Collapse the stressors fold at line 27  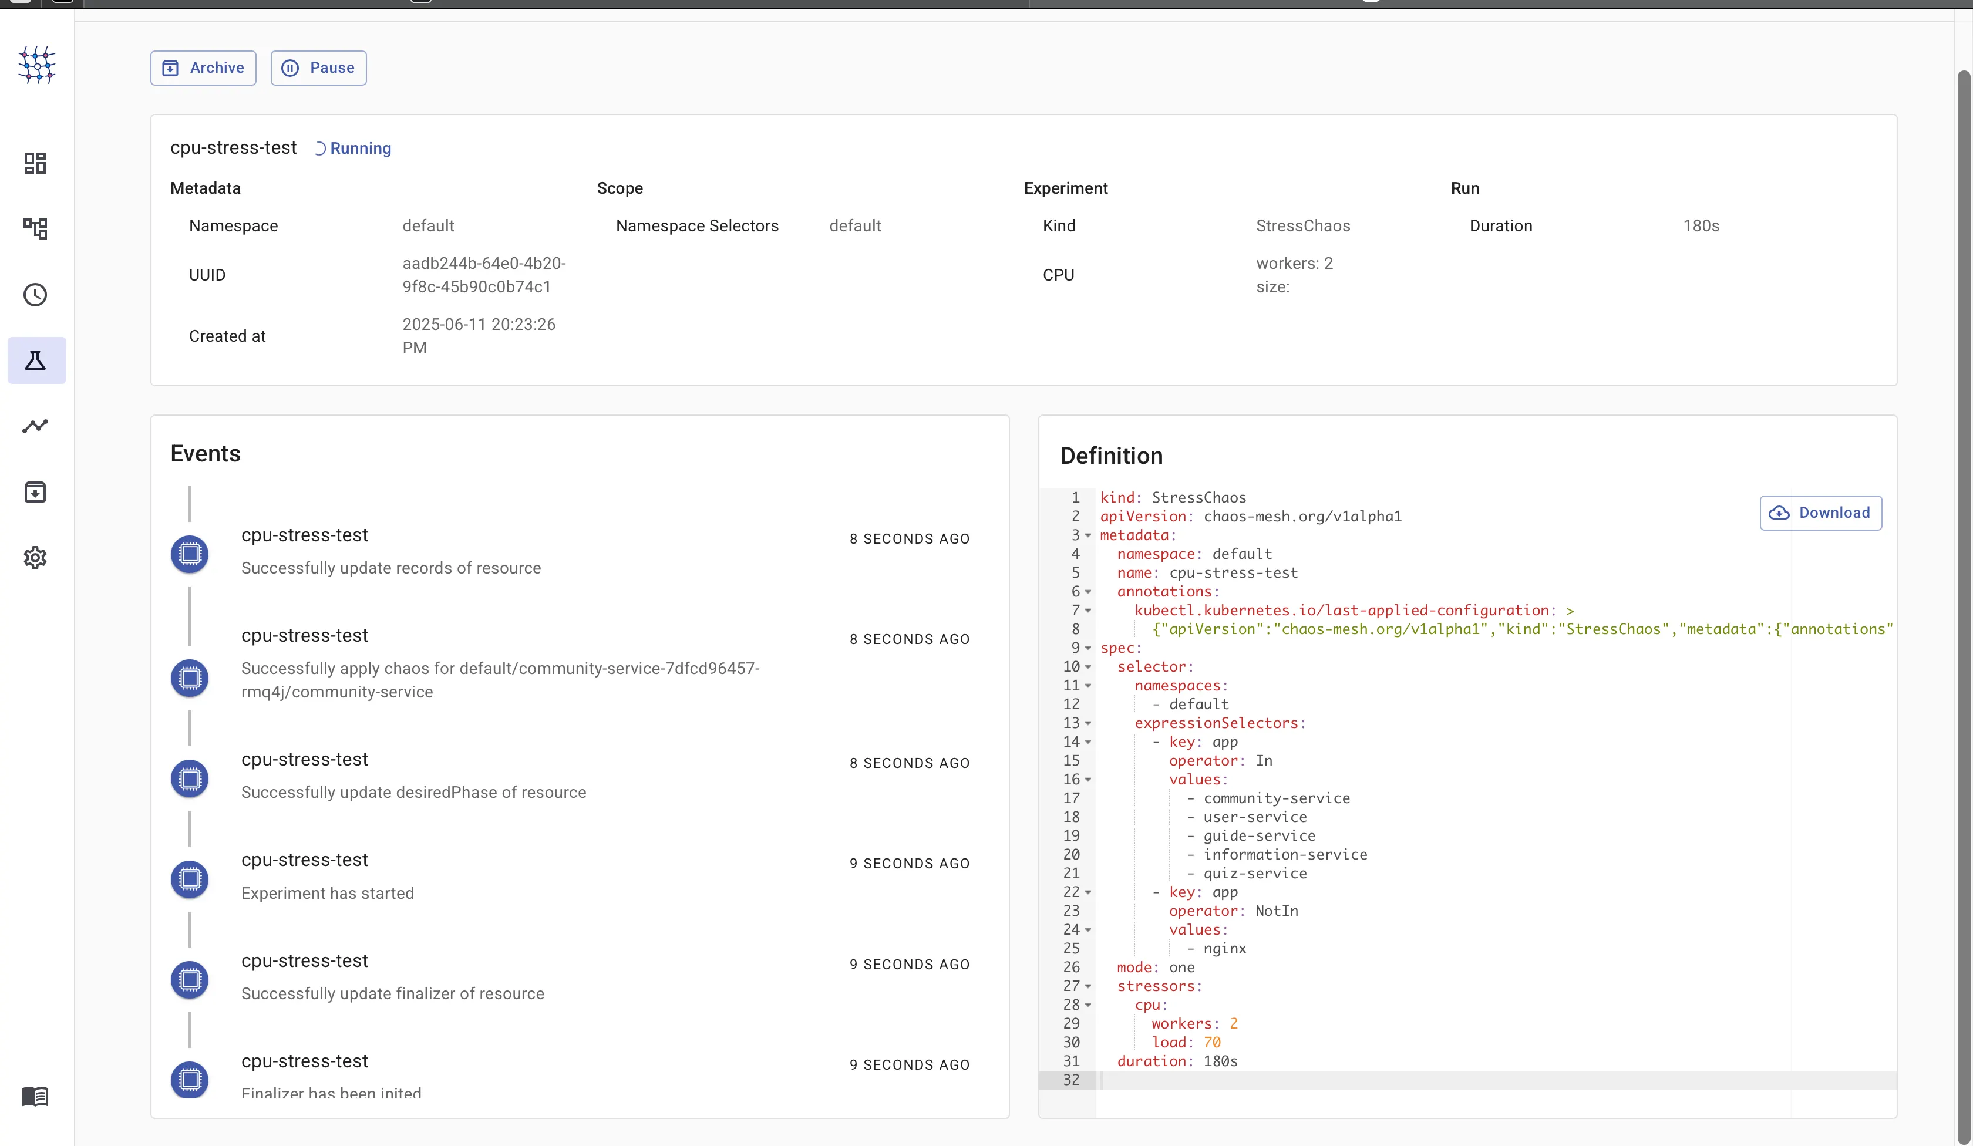[x=1087, y=986]
